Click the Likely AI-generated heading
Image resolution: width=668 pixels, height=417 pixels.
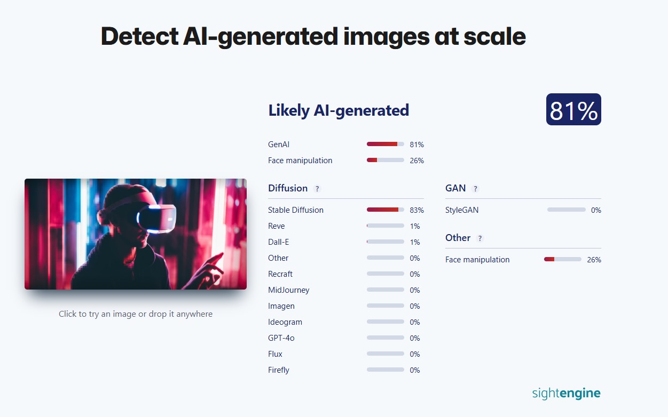click(x=339, y=110)
